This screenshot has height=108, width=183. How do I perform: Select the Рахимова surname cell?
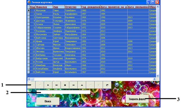pyautogui.click(x=44, y=31)
